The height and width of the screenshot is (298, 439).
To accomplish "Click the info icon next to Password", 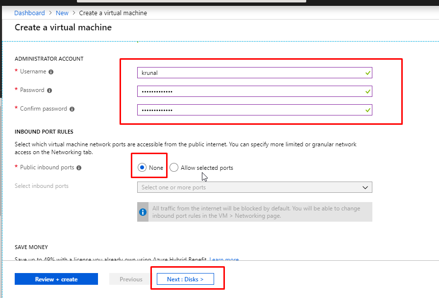I will pos(49,91).
